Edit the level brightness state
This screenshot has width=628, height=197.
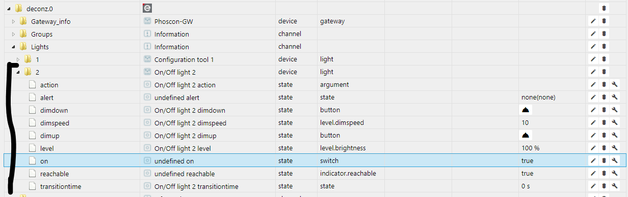pos(593,148)
